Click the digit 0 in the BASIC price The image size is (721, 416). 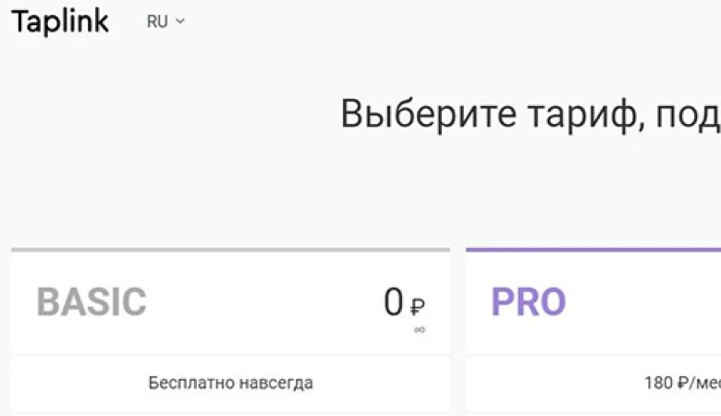point(394,302)
